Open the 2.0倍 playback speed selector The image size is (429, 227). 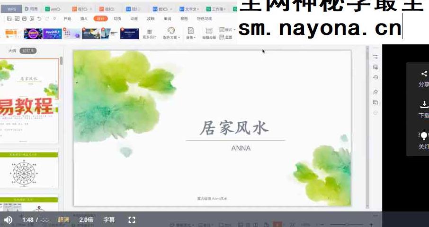pos(86,220)
